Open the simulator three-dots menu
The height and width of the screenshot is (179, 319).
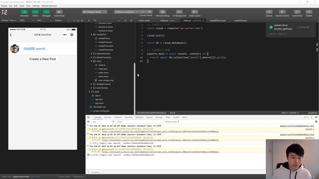[64, 35]
